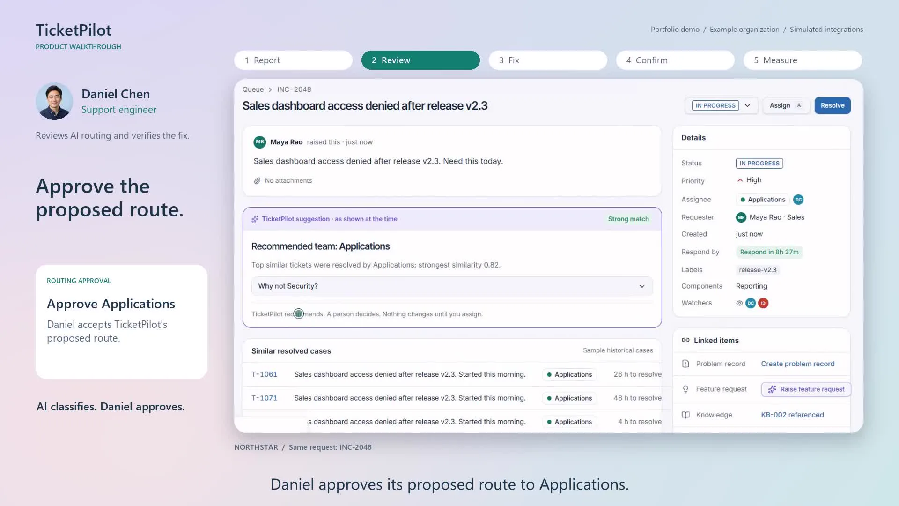The height and width of the screenshot is (506, 899).
Task: Click the Reporting component value
Action: tap(752, 286)
